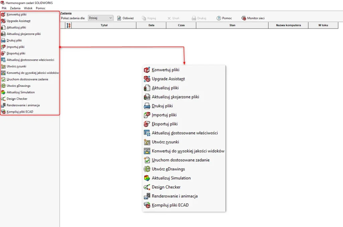
Task: Click Konwertuj pliki icon in left sidebar
Action: [x=3, y=14]
